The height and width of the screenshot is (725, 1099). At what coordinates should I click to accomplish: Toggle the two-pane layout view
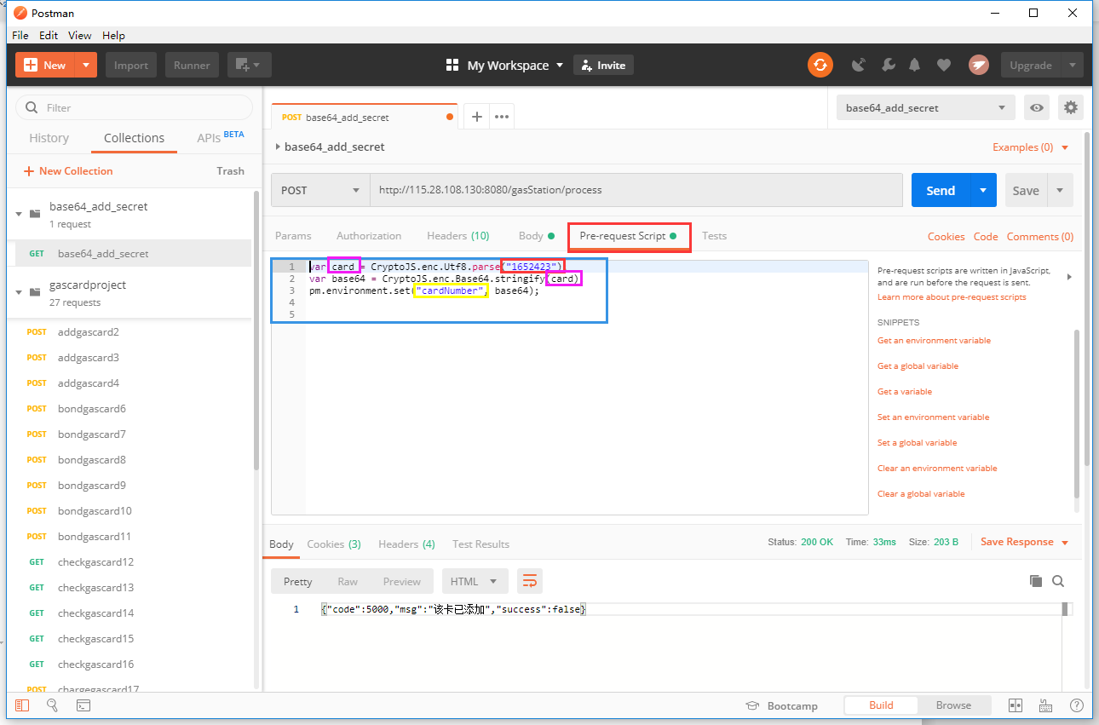1015,705
